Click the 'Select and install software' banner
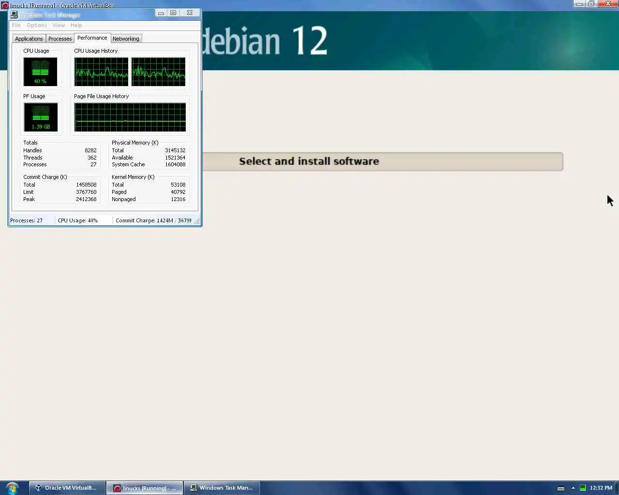This screenshot has width=619, height=495. 383,161
